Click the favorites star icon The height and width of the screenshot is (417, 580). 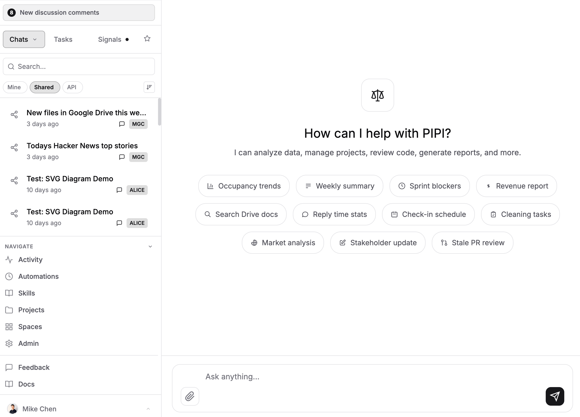pos(147,39)
